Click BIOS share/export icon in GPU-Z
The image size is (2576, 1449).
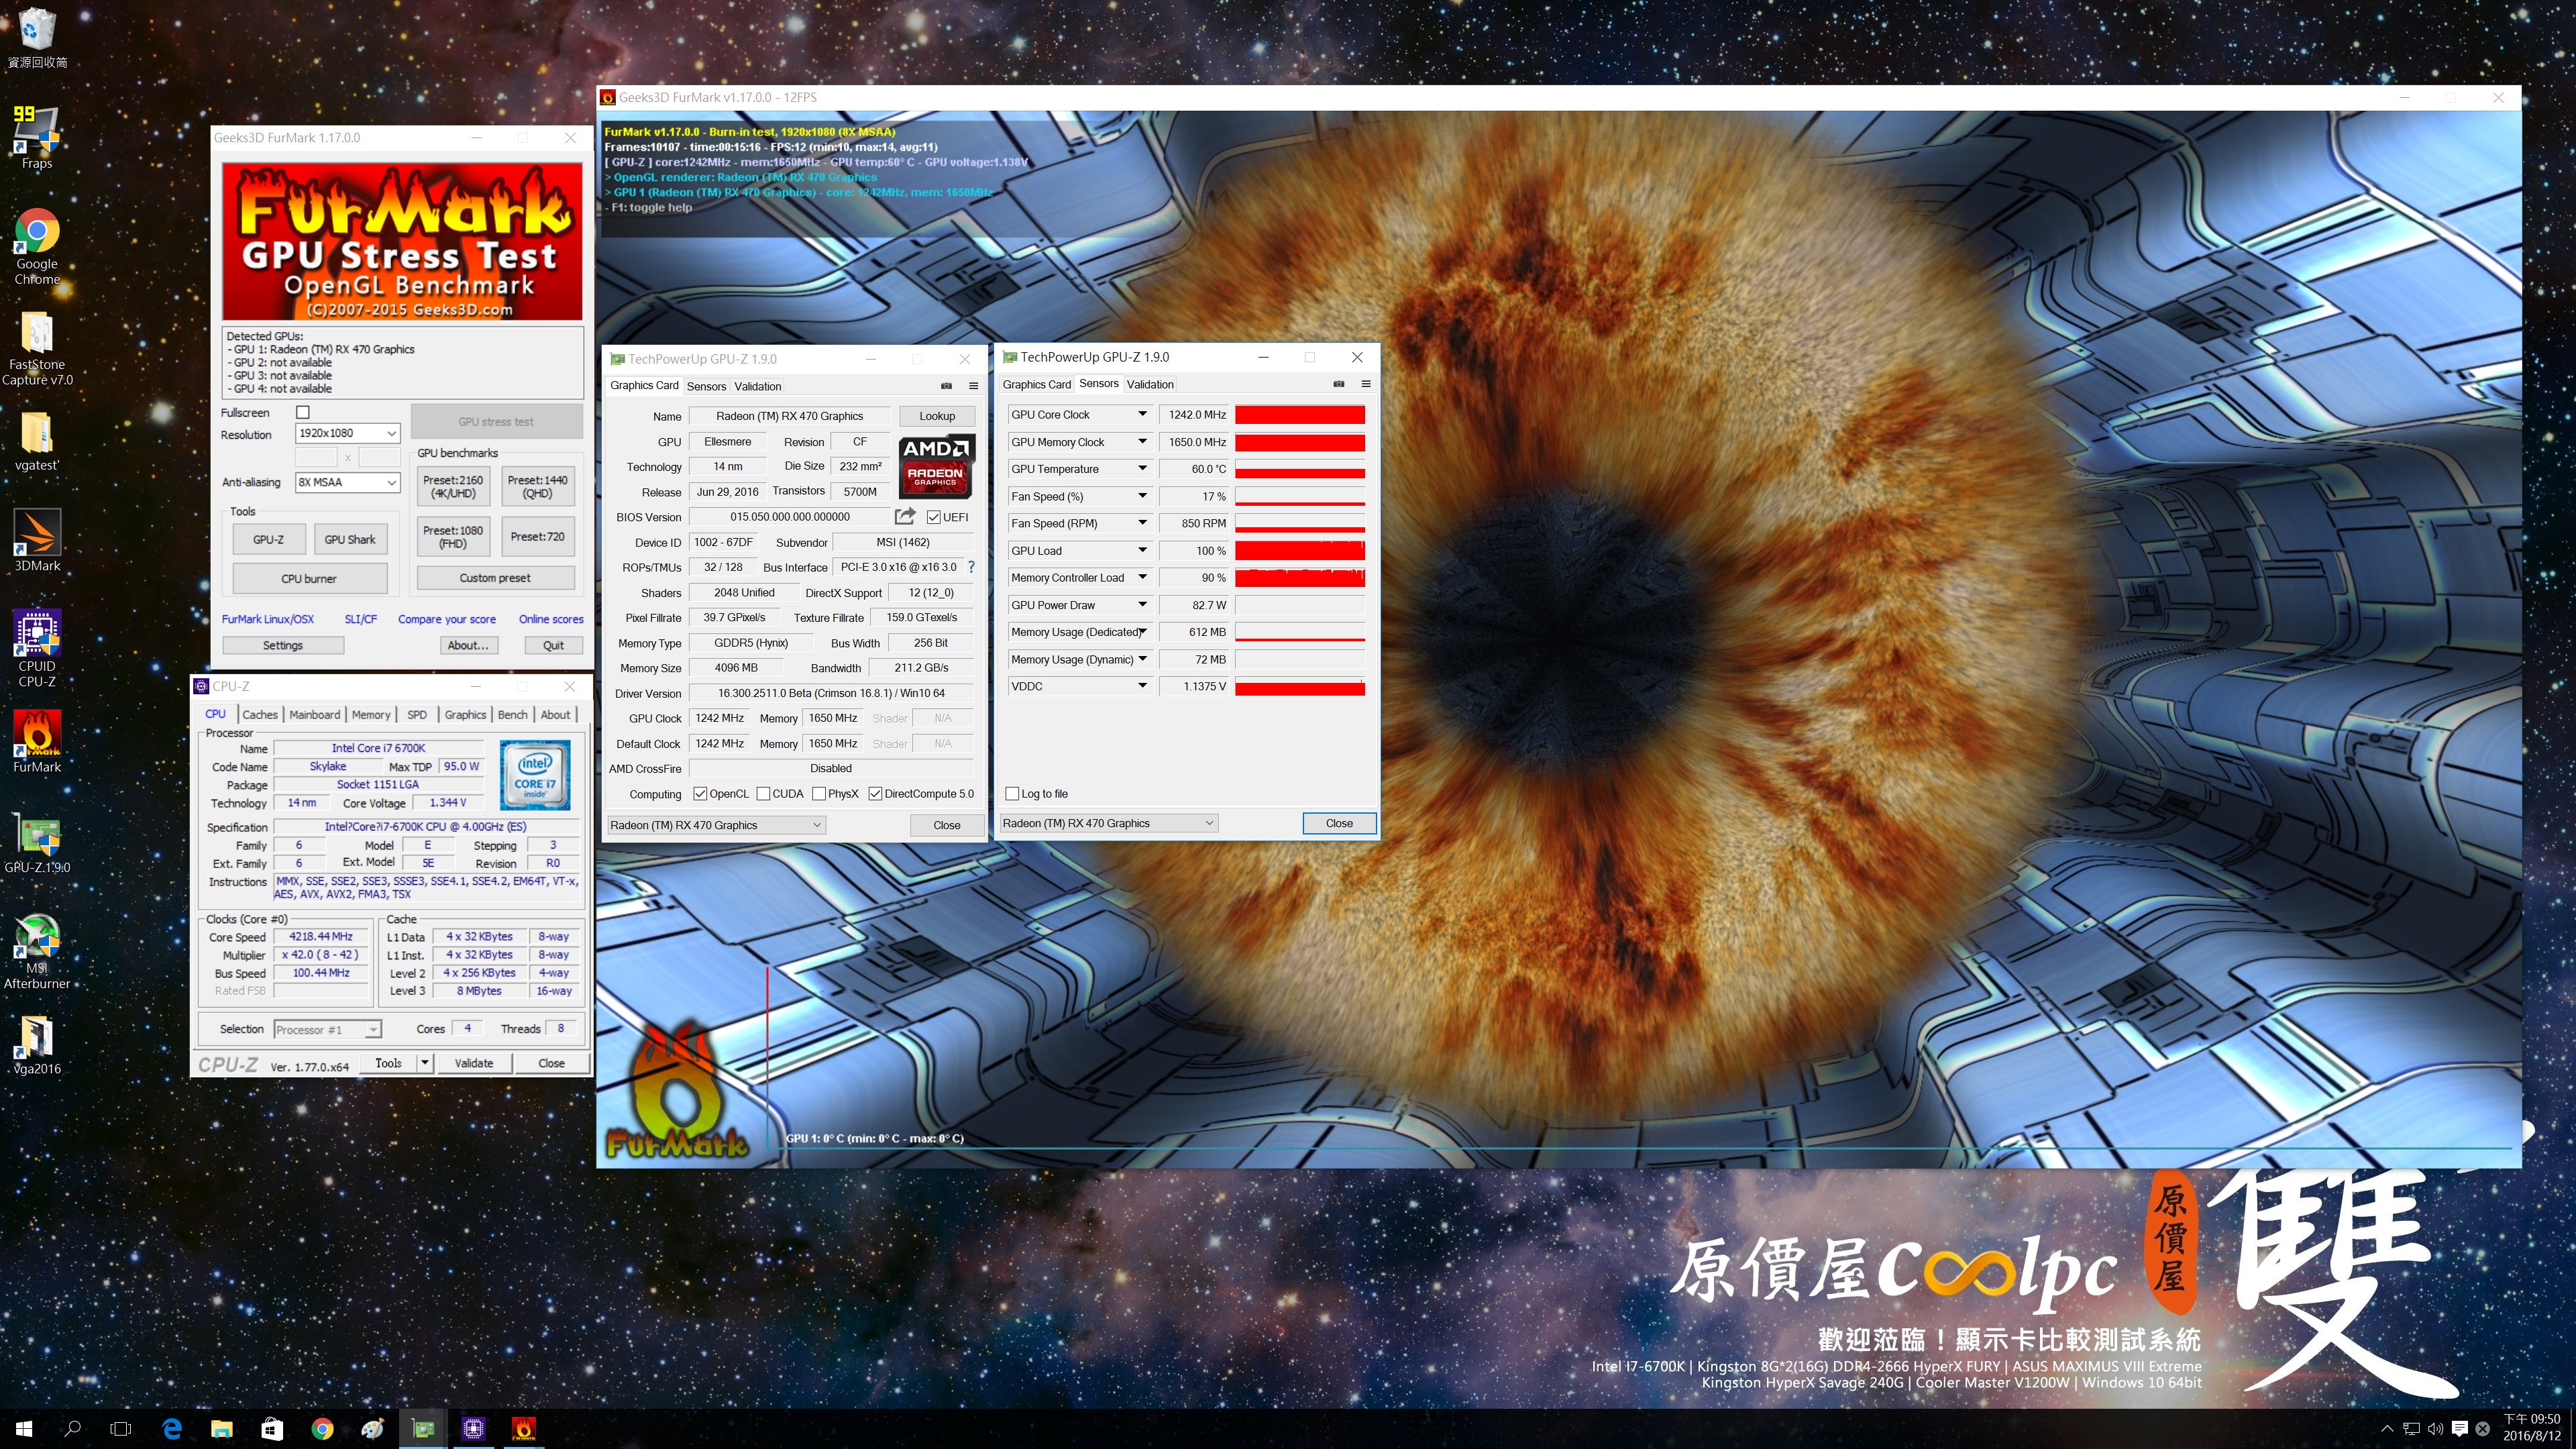coord(905,516)
